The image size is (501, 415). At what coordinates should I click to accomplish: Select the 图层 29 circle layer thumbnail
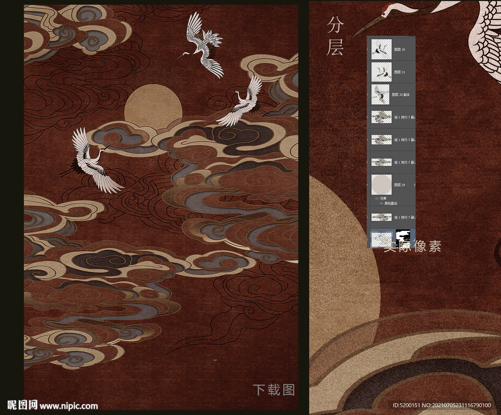pyautogui.click(x=382, y=184)
